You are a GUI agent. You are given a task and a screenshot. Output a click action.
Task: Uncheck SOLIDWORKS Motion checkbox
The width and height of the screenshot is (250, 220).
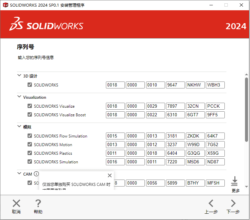30,144
